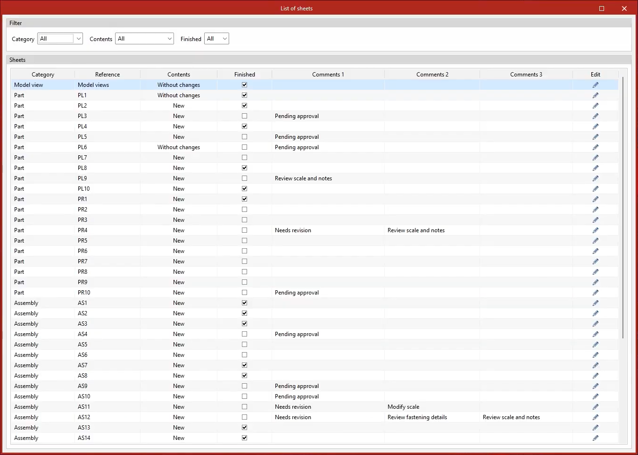The height and width of the screenshot is (455, 638).
Task: Expand the Contents filter dropdown
Action: (144, 39)
